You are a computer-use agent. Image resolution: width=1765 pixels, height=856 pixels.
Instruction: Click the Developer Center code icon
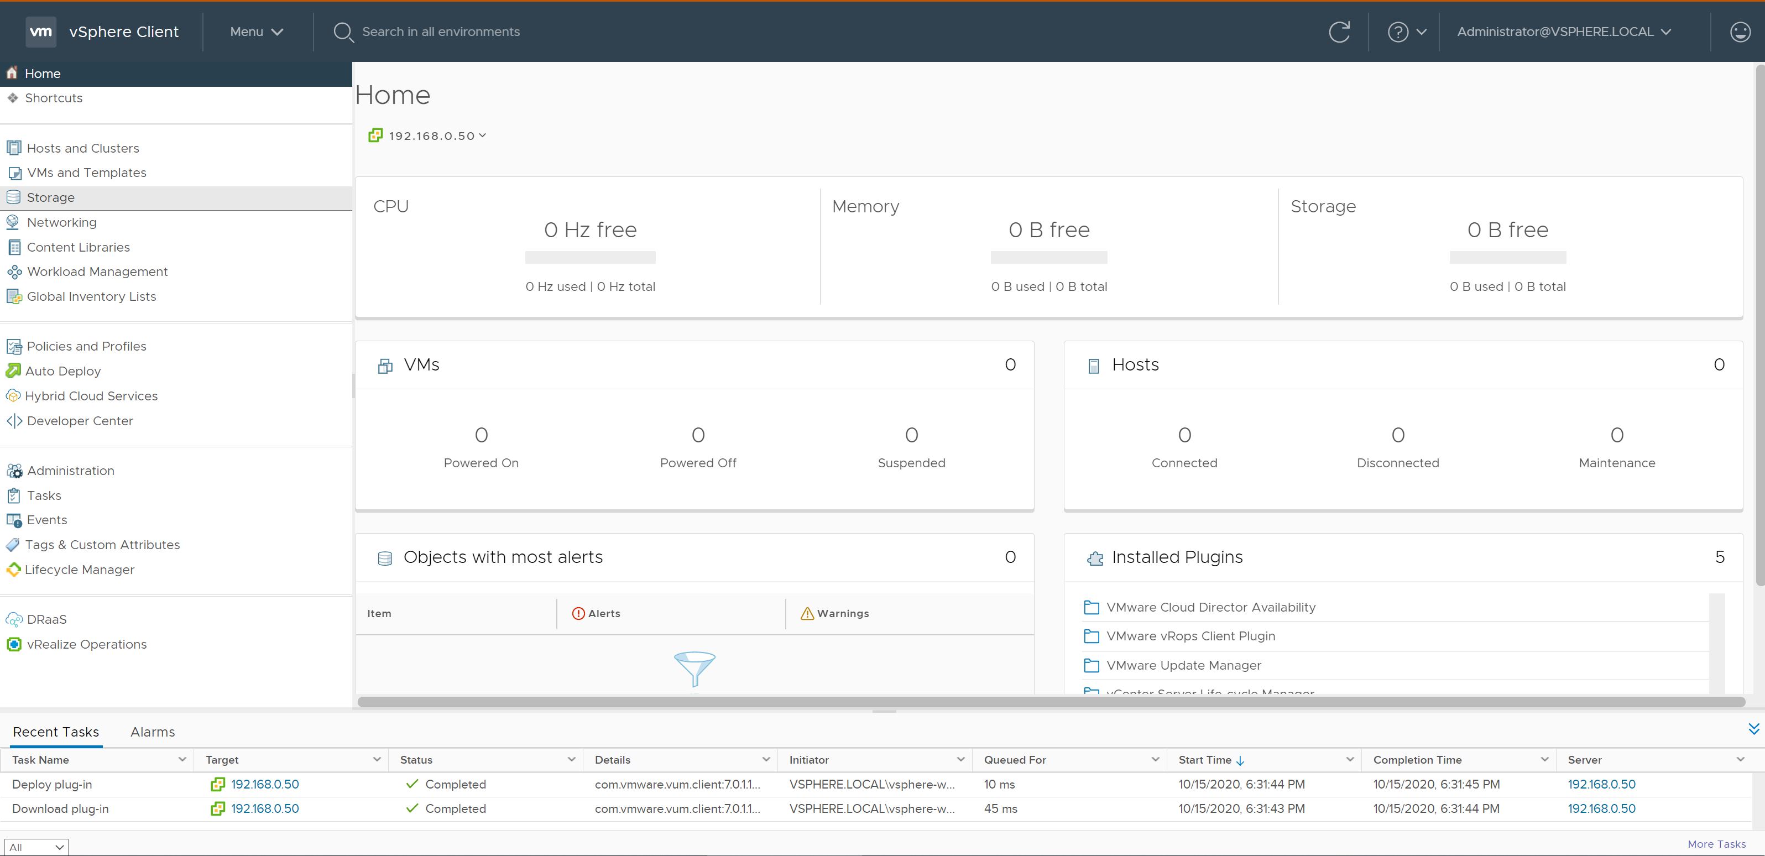tap(14, 421)
